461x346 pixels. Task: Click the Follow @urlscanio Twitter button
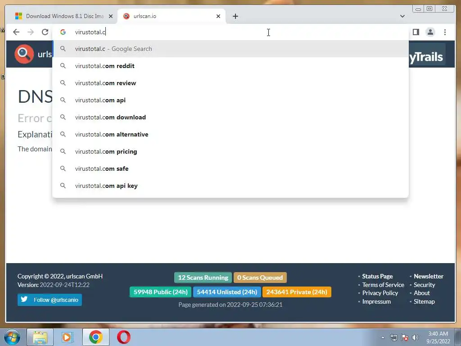click(x=50, y=300)
